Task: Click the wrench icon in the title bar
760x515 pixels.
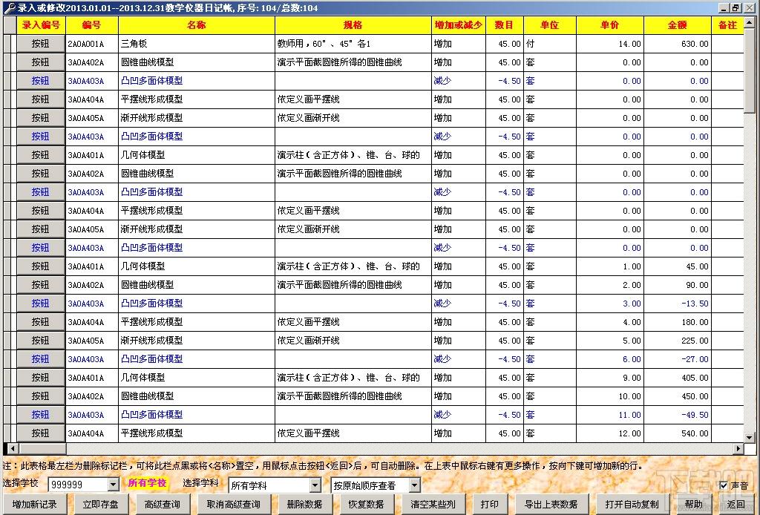Action: (9, 7)
